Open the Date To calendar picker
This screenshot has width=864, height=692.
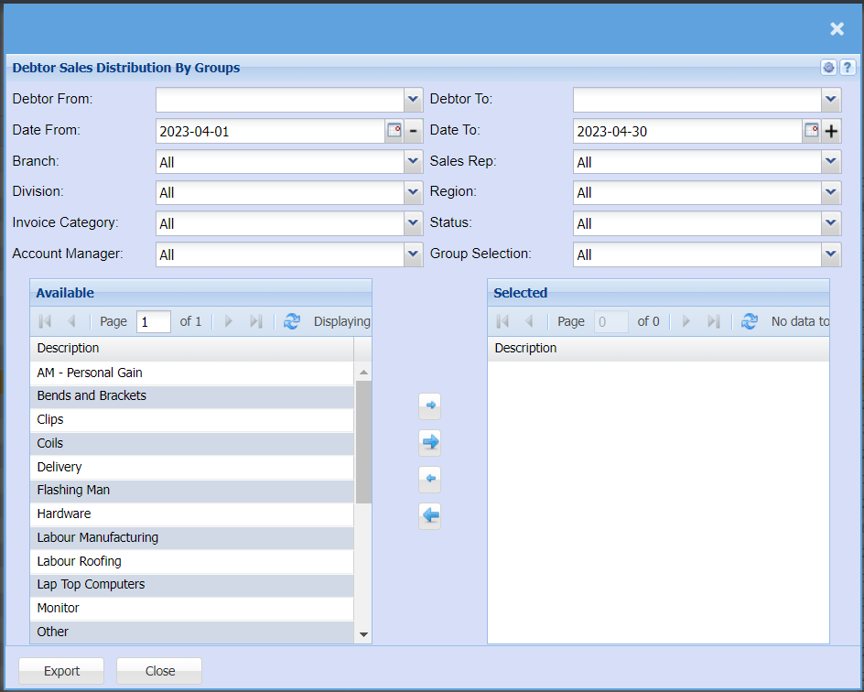click(x=811, y=131)
